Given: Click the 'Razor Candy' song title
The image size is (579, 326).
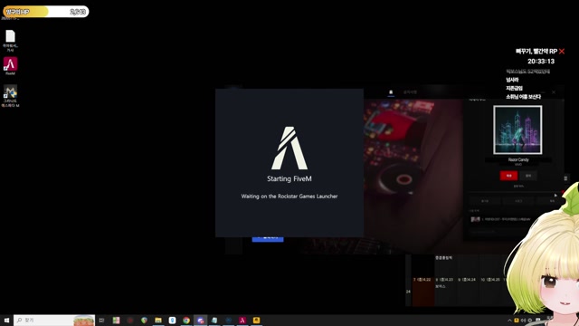Looking at the screenshot, I should [x=518, y=159].
